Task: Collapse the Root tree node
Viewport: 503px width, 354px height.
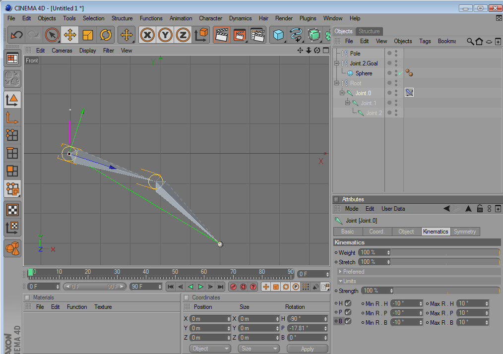Action: (336, 83)
